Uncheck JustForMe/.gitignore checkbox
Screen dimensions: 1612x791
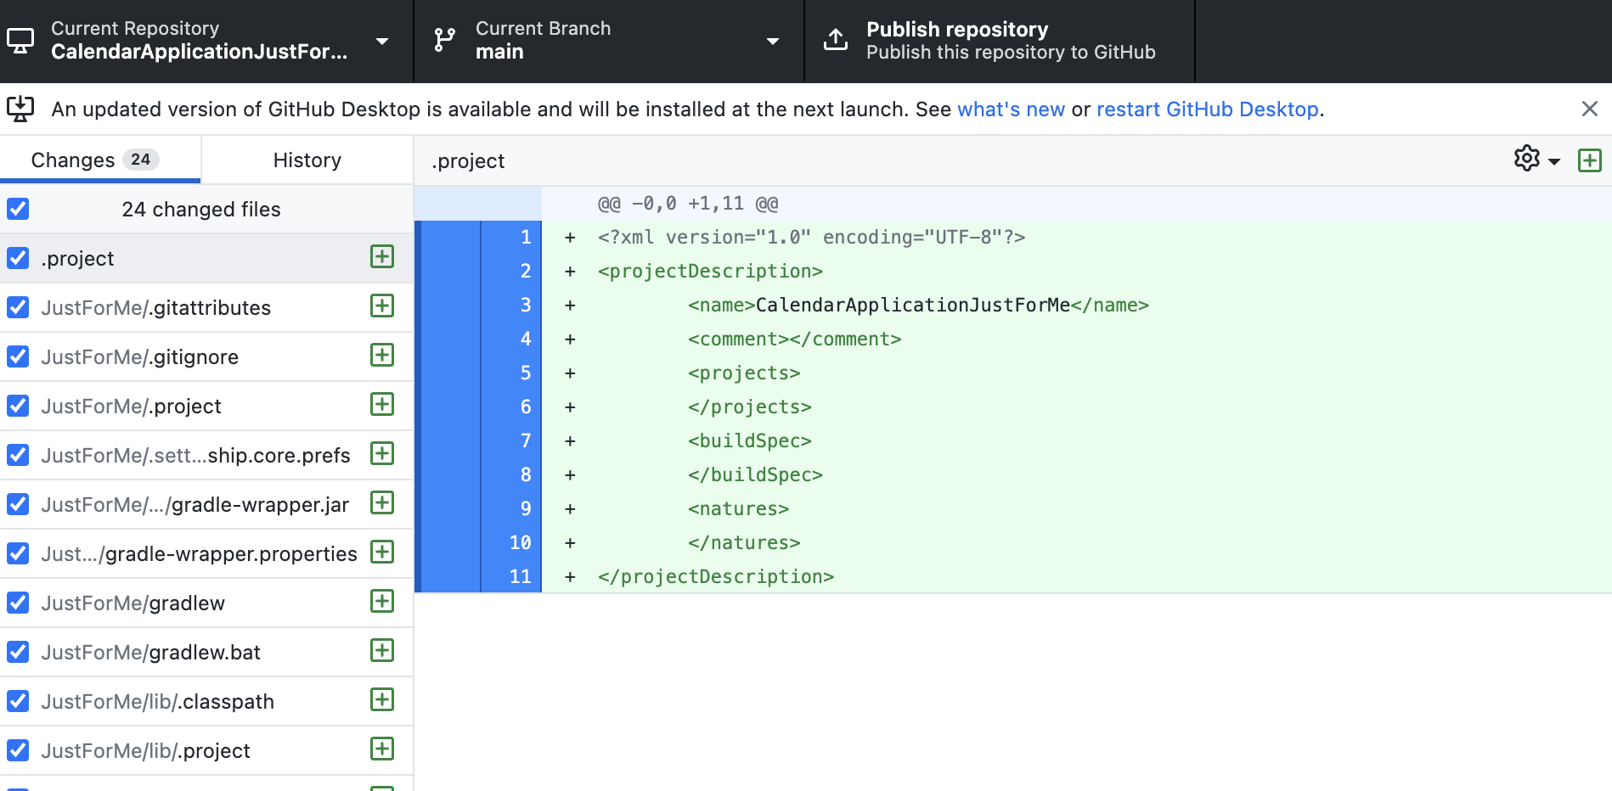click(18, 356)
